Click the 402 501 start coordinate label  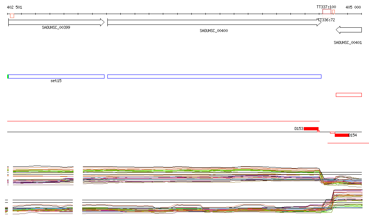point(14,7)
